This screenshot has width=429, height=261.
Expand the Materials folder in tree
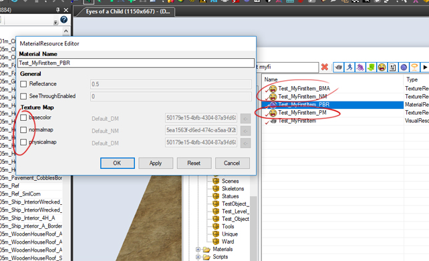pos(198,249)
